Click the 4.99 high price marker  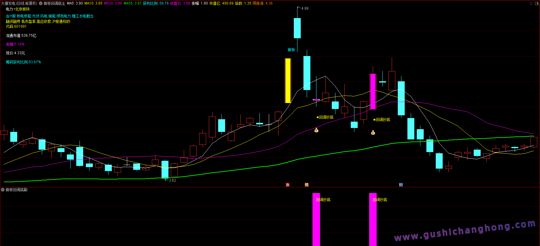coord(305,8)
